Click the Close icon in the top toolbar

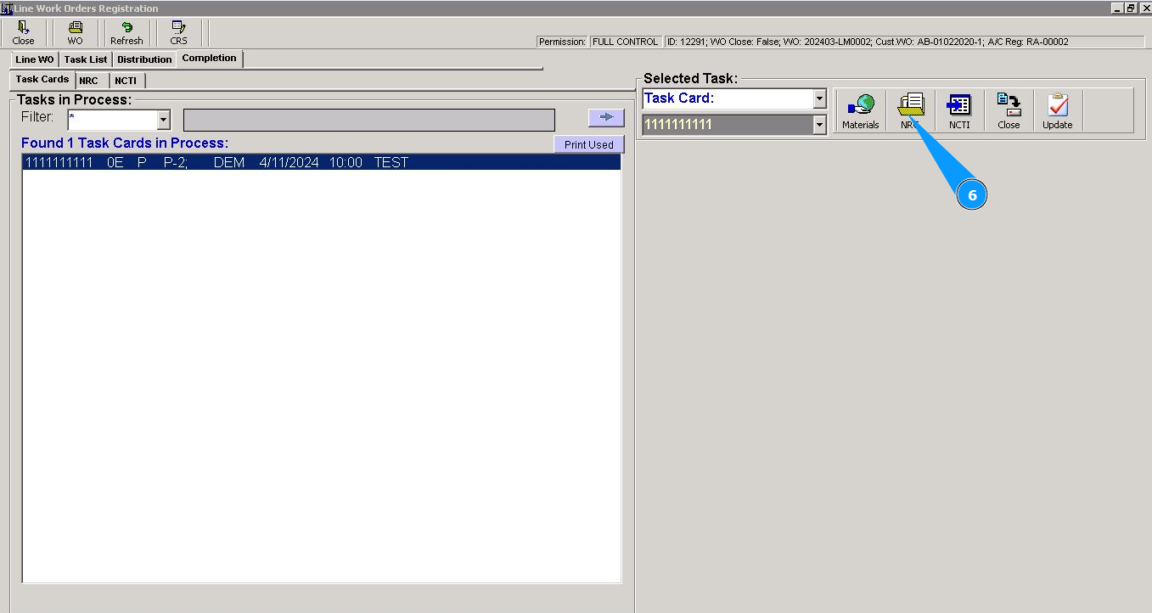click(23, 33)
